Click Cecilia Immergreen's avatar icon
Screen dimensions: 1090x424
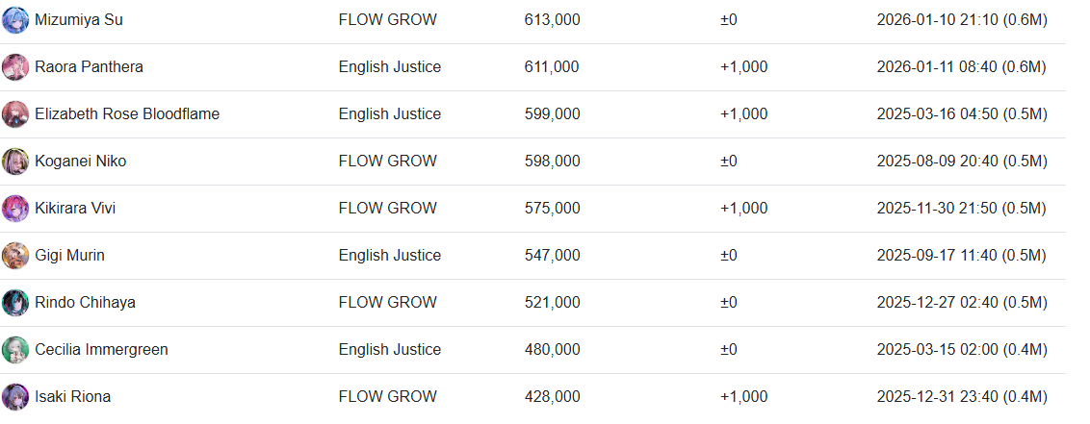point(15,350)
